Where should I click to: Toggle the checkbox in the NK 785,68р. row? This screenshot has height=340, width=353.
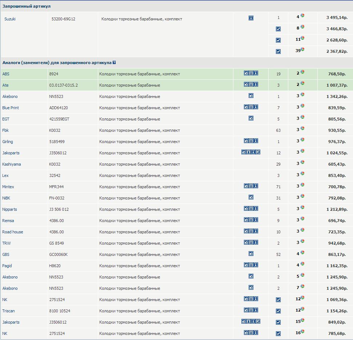pyautogui.click(x=278, y=333)
